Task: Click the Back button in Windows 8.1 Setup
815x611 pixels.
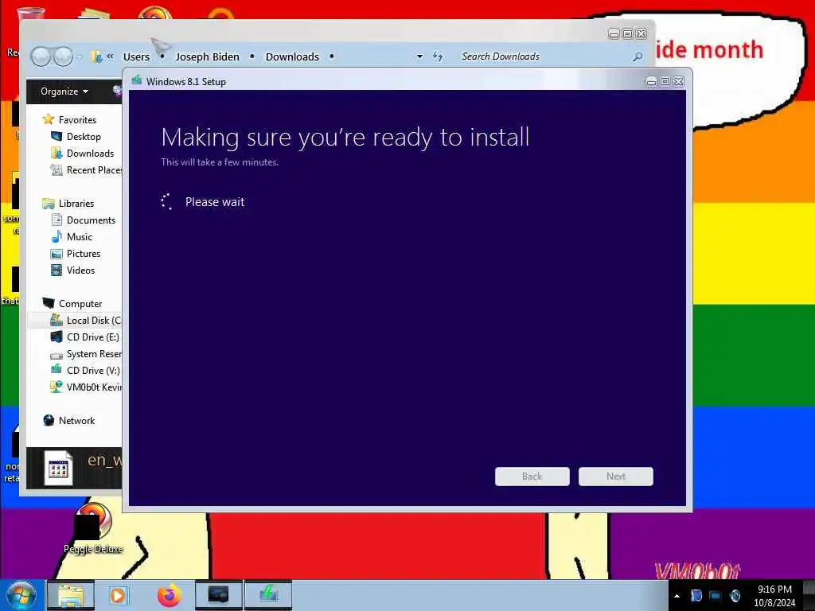Action: point(532,477)
